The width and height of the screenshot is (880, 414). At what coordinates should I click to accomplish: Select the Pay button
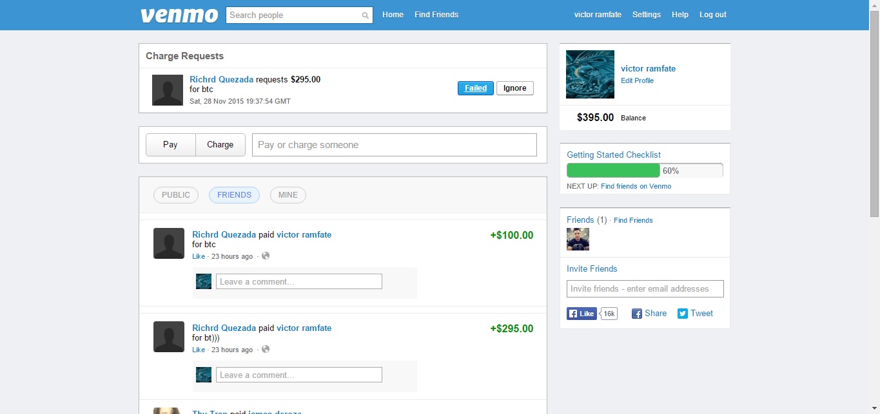click(x=170, y=145)
